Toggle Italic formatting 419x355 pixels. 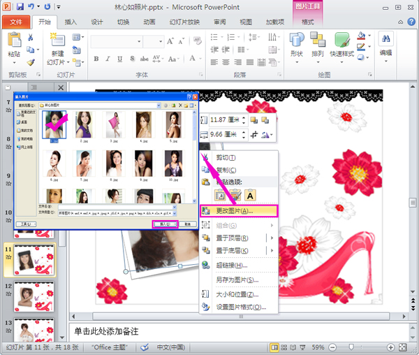click(x=108, y=59)
